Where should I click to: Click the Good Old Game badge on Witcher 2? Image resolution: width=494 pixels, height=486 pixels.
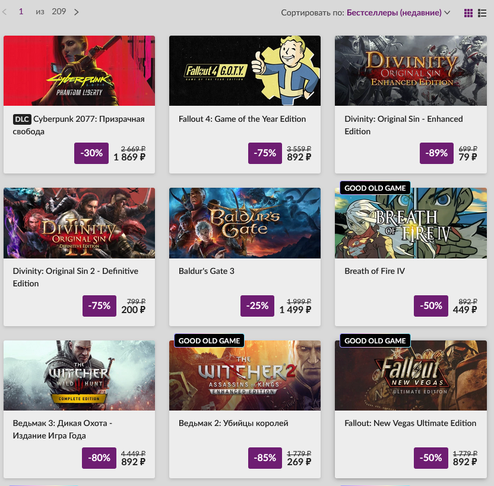(x=209, y=341)
